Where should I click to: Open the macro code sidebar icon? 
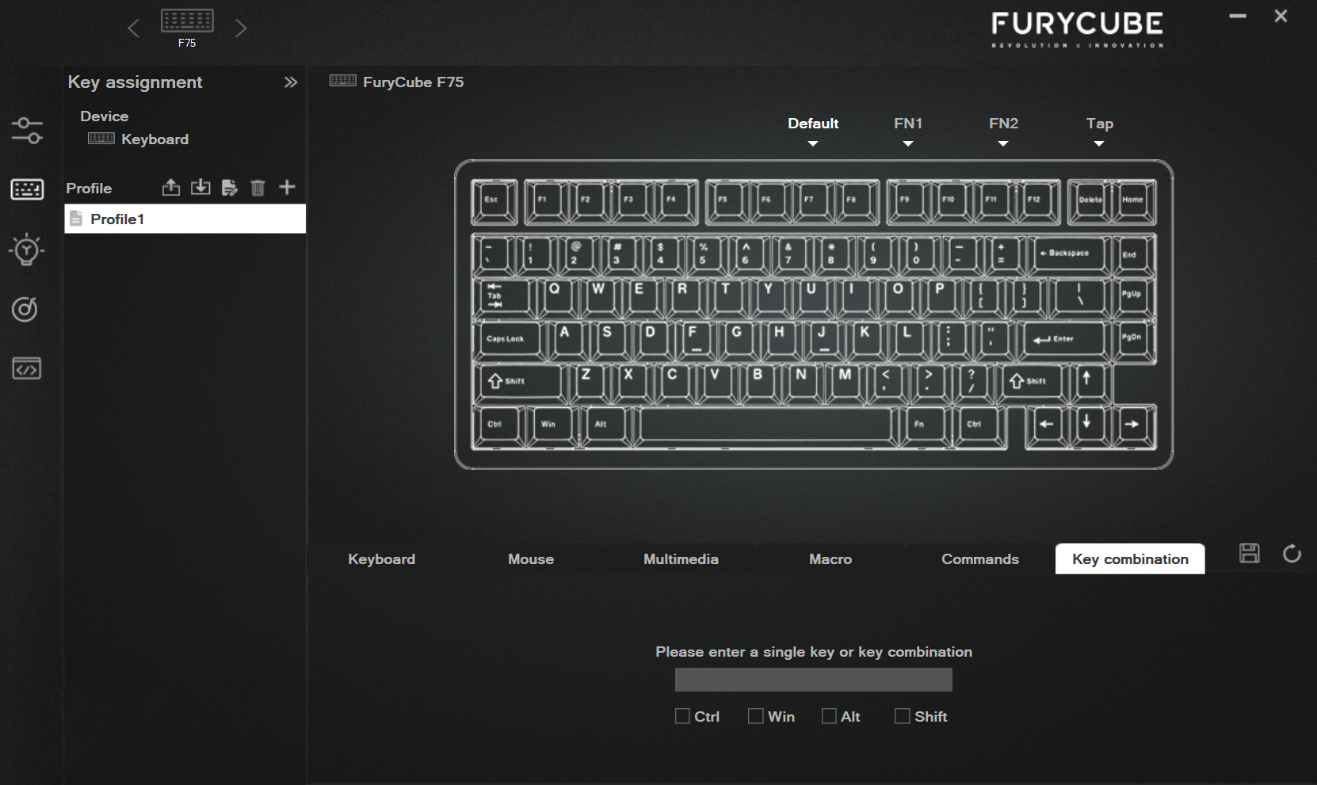(26, 368)
